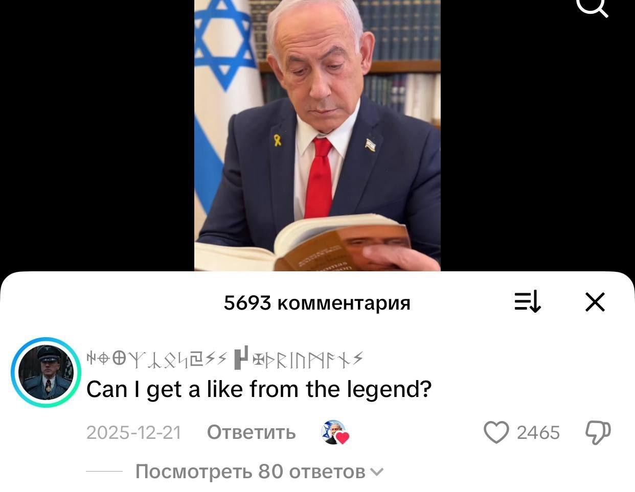Click the chevron beside 80 ответов

[x=376, y=472]
